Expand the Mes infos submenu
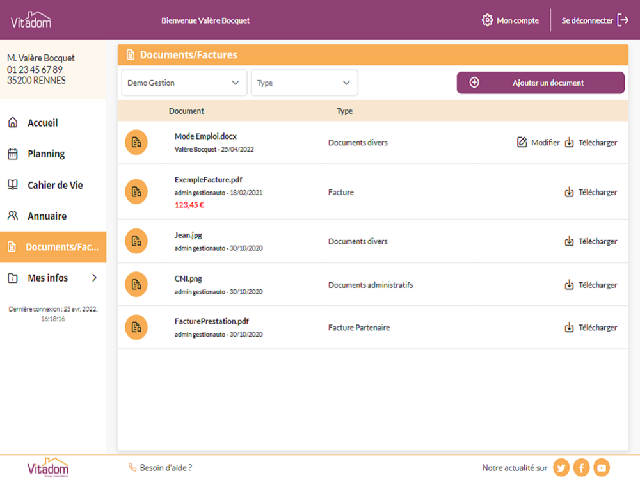640x480 pixels. [x=94, y=278]
